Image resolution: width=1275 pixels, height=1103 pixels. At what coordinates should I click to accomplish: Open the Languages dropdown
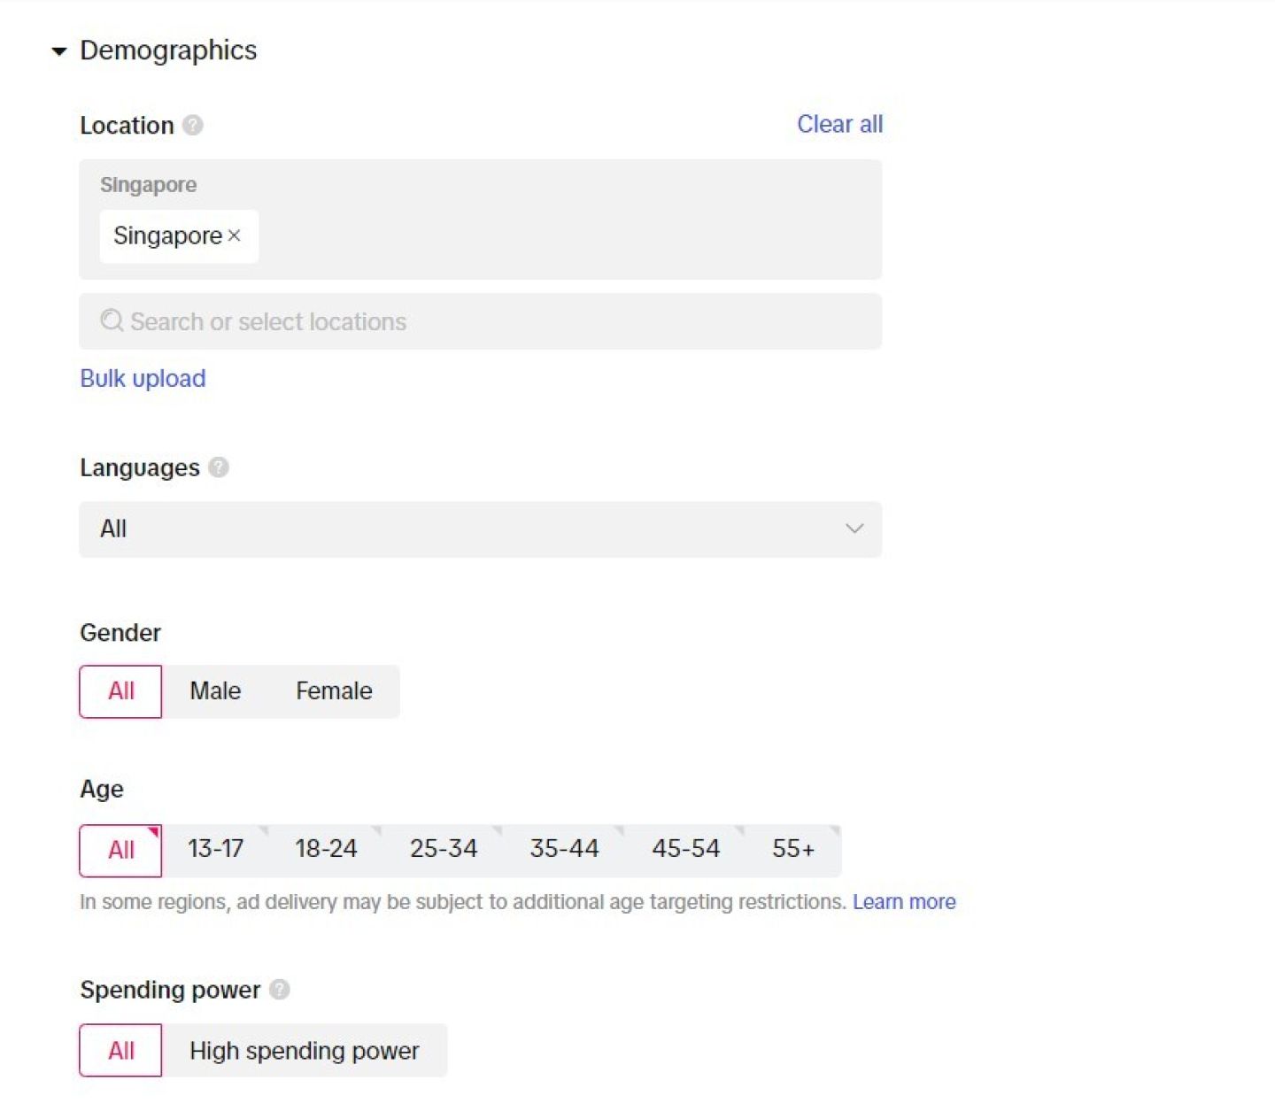pyautogui.click(x=479, y=529)
